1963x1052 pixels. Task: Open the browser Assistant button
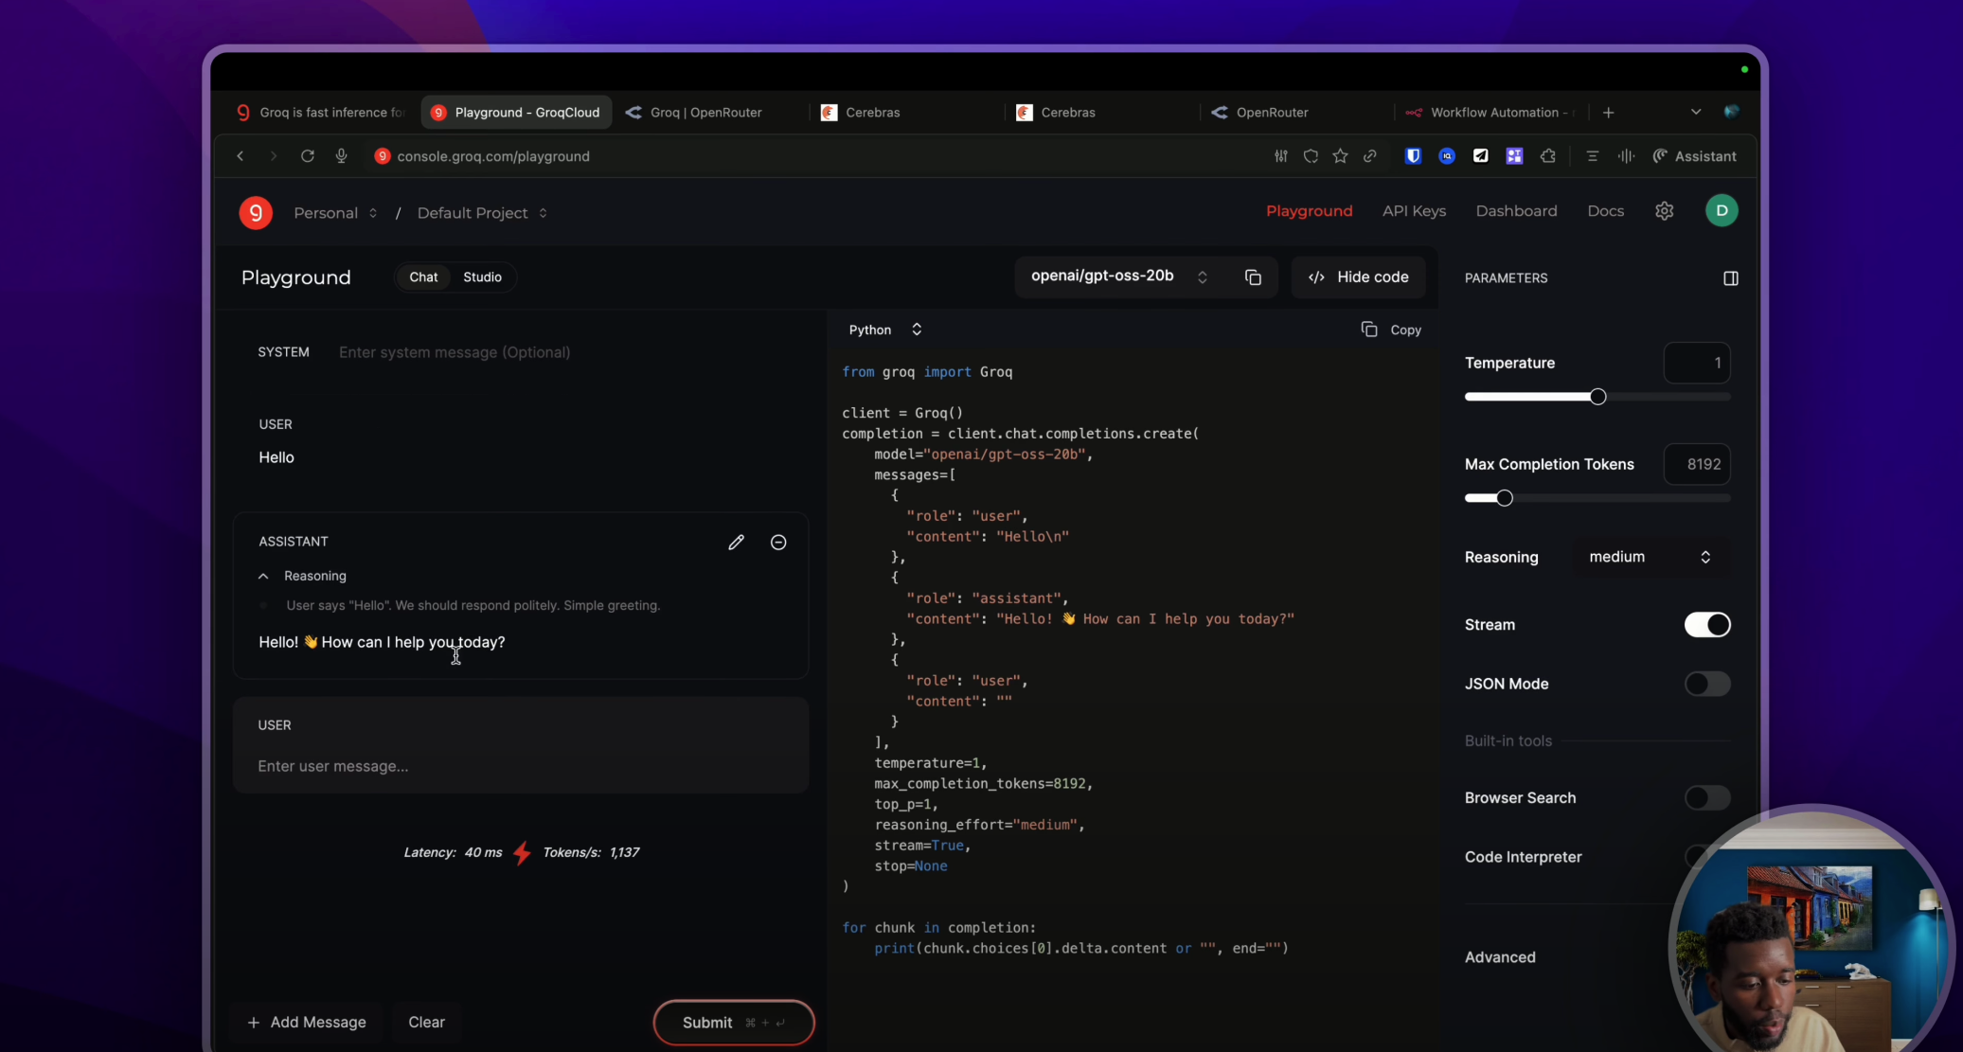pos(1694,156)
